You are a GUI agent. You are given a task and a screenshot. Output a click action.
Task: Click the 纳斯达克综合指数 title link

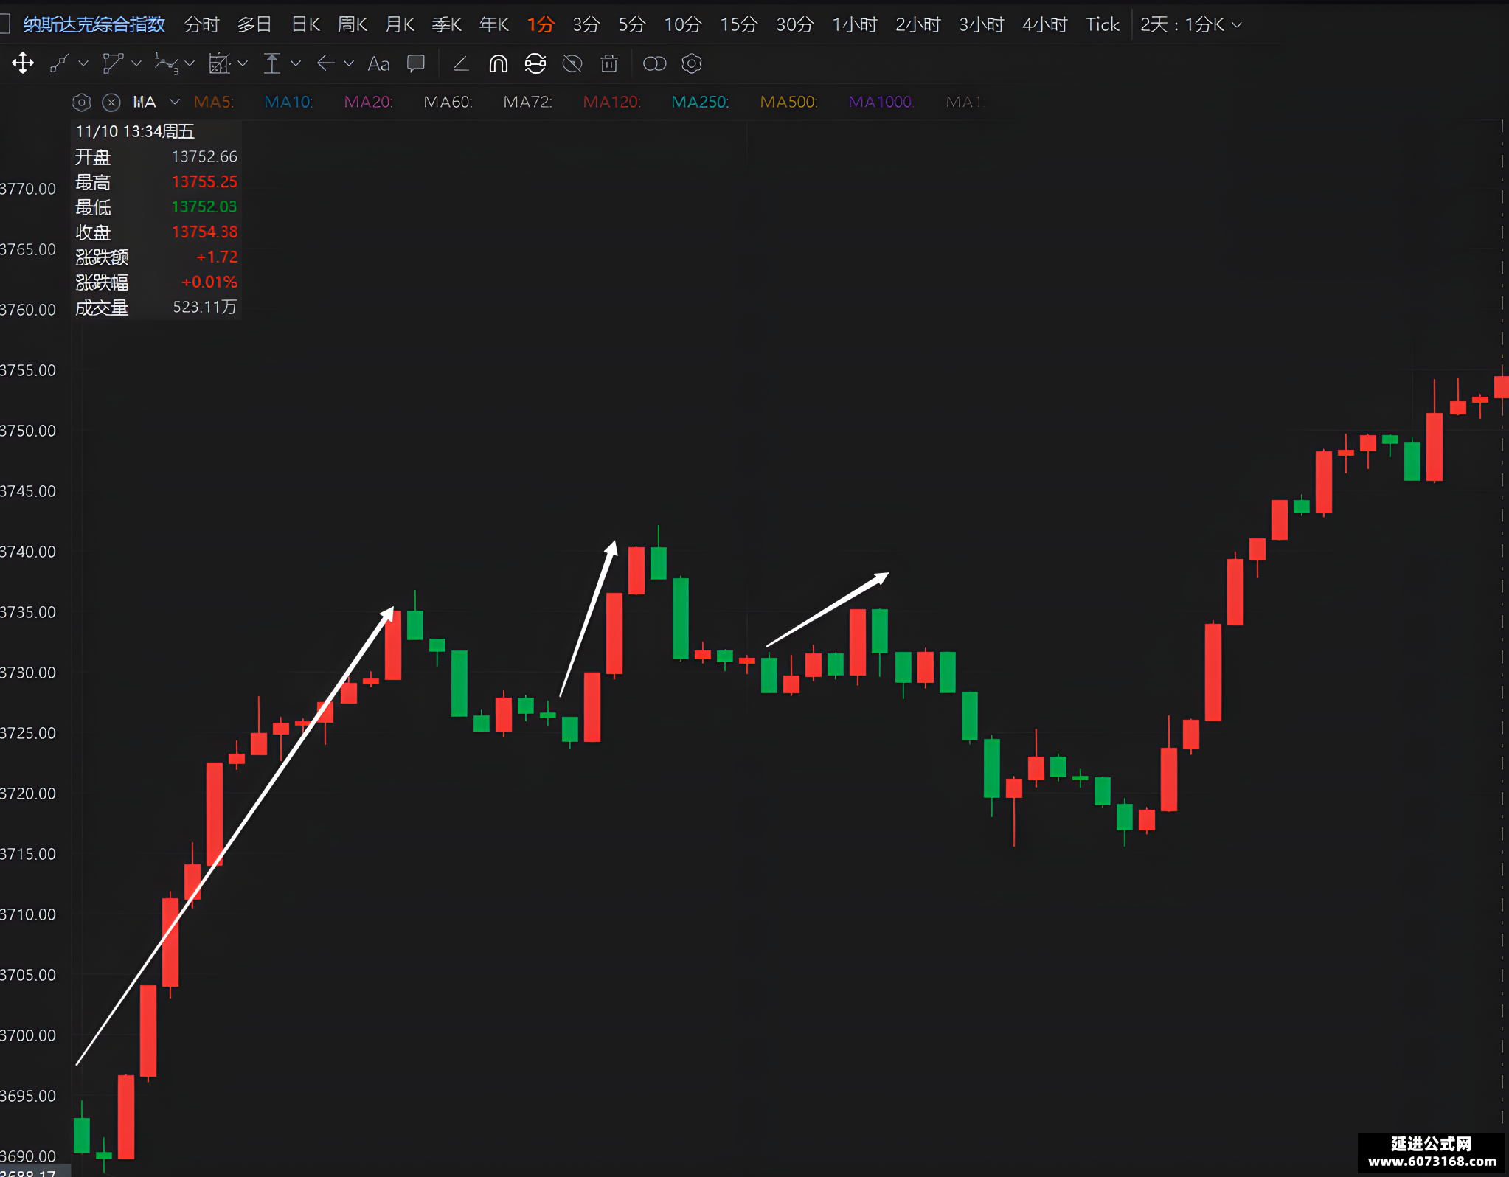94,25
